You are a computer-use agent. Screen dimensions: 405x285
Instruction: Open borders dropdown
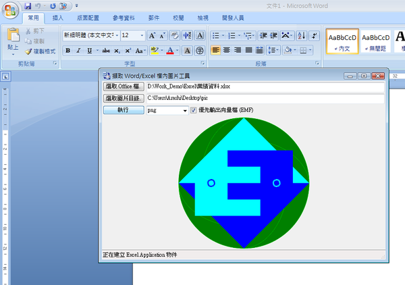tap(310, 50)
